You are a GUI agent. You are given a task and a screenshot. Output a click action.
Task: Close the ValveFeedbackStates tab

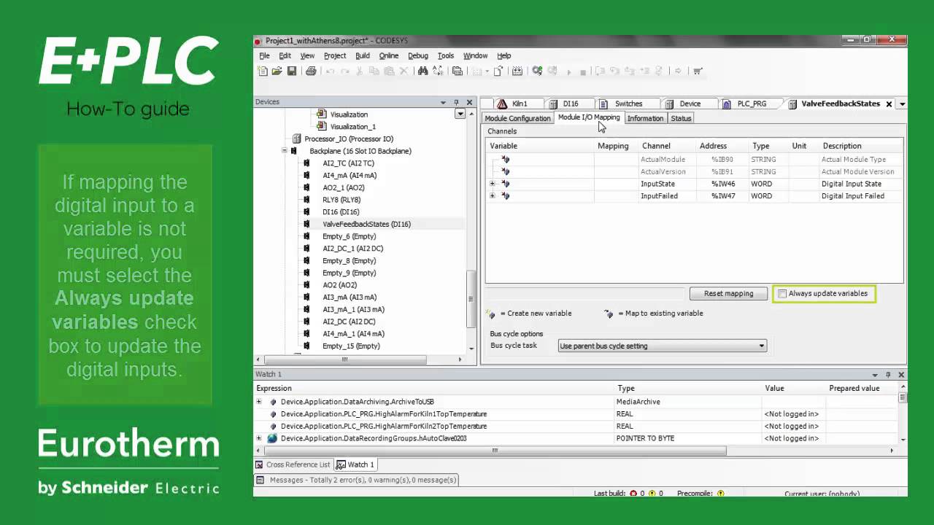pyautogui.click(x=889, y=104)
